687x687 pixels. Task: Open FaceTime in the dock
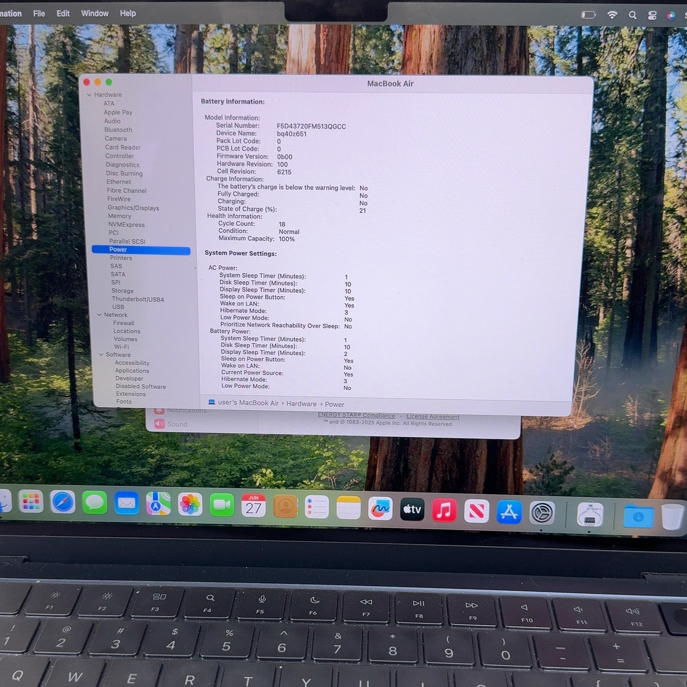click(x=222, y=505)
